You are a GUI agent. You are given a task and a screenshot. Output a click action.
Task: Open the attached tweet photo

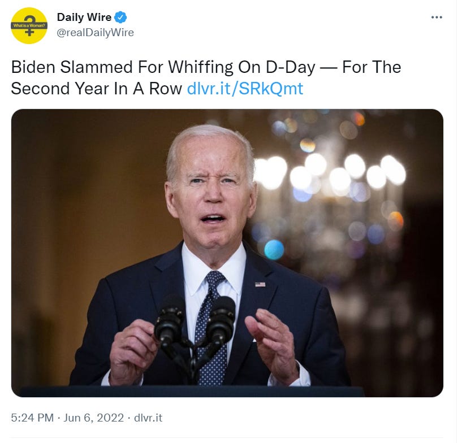(227, 253)
